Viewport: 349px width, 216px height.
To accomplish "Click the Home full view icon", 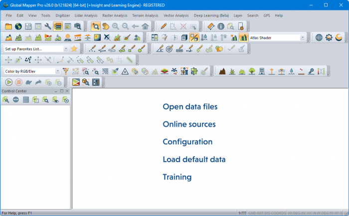I will pyautogui.click(x=145, y=26).
